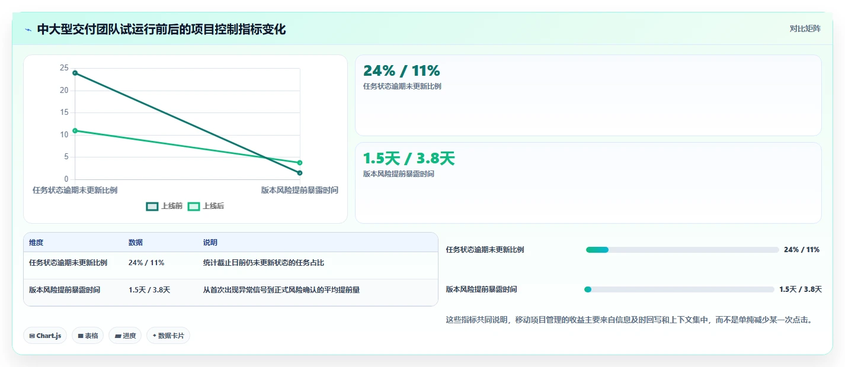Click the 统计截止日前仍未更新状态的任务占比 description cell
The width and height of the screenshot is (845, 367).
pos(264,263)
